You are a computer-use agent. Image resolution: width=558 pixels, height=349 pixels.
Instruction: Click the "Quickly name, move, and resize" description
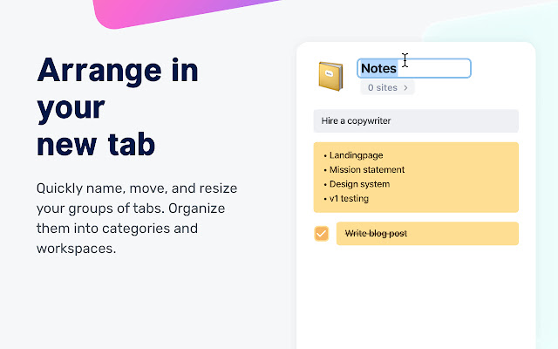pos(137,188)
